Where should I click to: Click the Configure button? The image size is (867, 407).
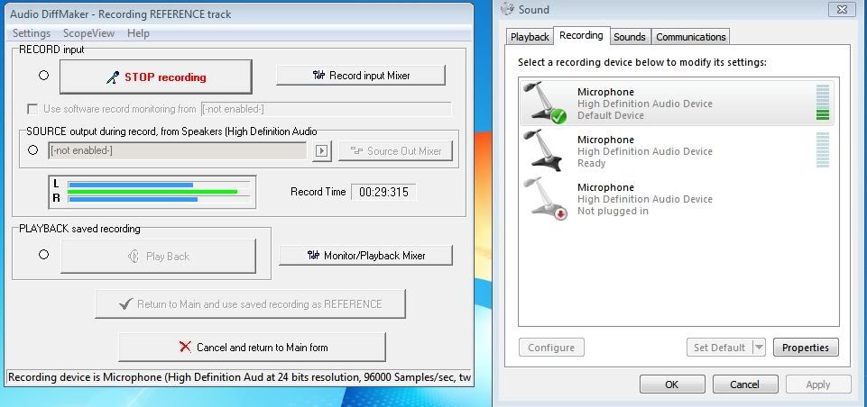[551, 348]
